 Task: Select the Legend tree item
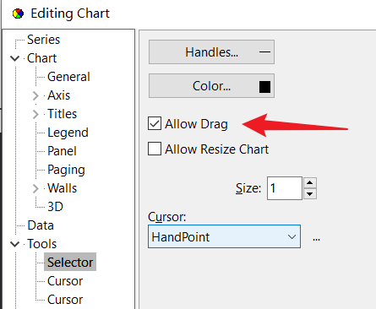point(68,133)
